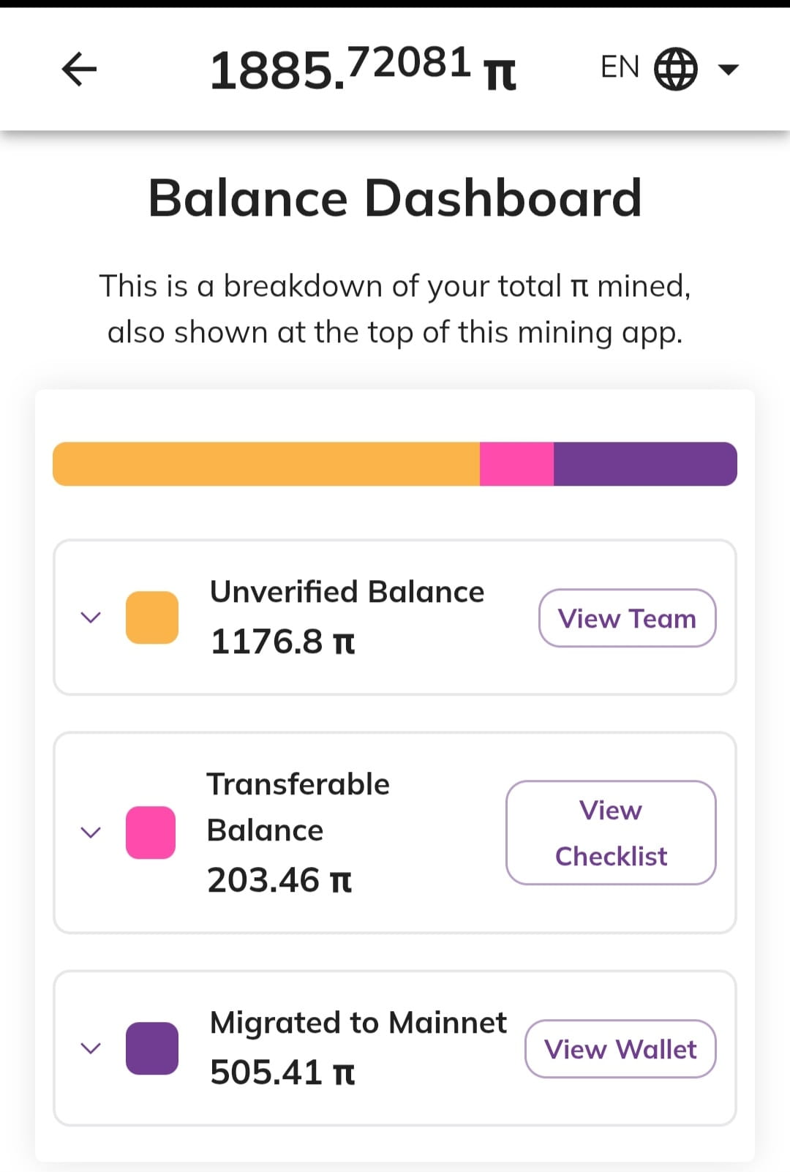
Task: Tap the globe language icon
Action: click(675, 69)
